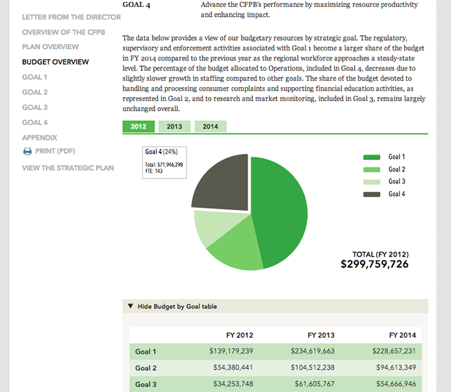Click table cell $228,657,231
This screenshot has width=451, height=392.
(394, 351)
